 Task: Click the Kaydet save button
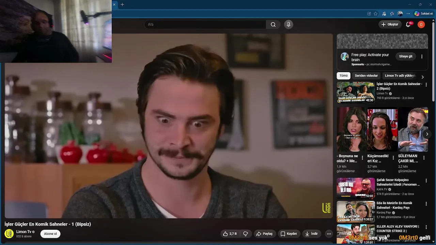click(289, 234)
